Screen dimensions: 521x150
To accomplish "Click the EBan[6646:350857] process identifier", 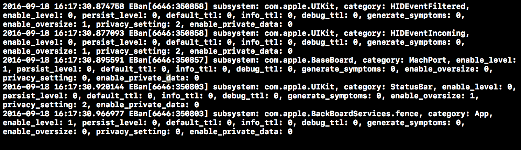I will (x=168, y=60).
